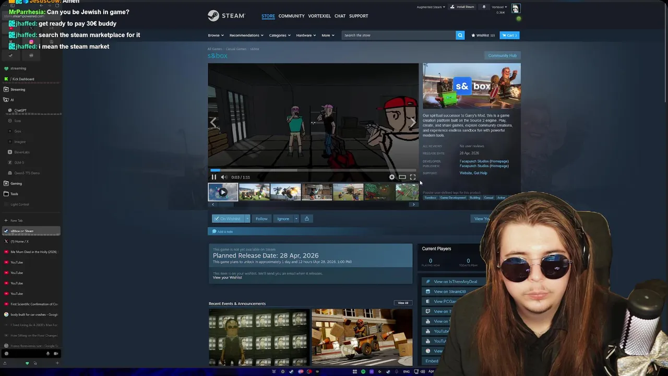This screenshot has width=668, height=376.
Task: Expand the Browse menu
Action: [216, 35]
